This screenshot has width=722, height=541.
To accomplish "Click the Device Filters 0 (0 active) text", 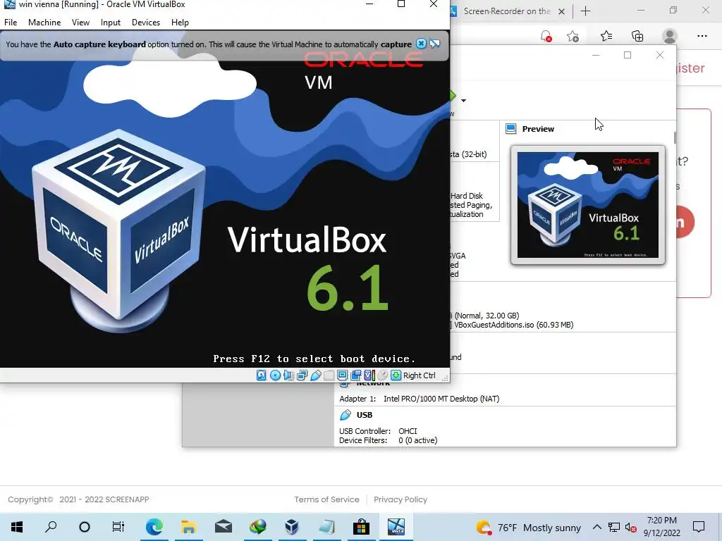I will 388,440.
